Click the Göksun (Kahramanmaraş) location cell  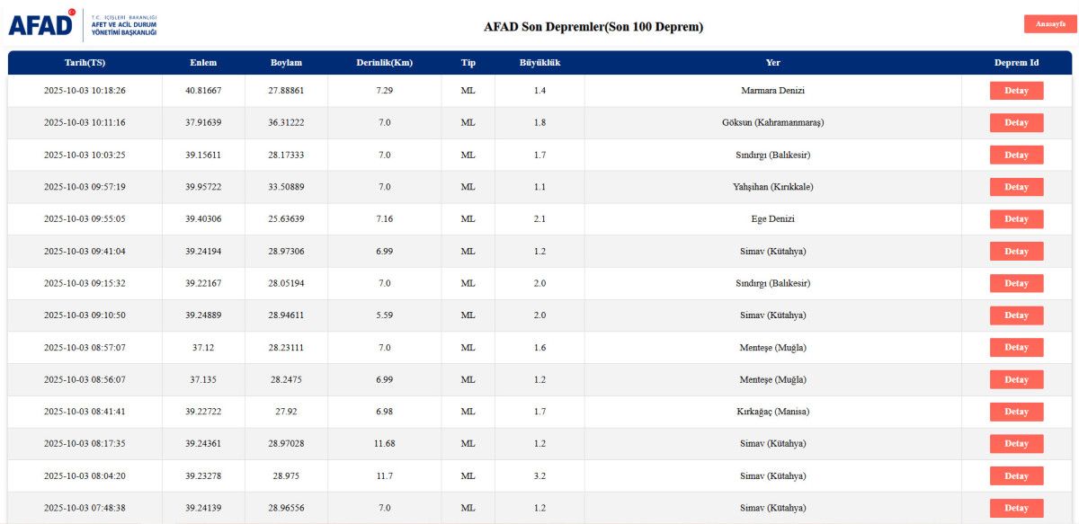[x=772, y=123]
